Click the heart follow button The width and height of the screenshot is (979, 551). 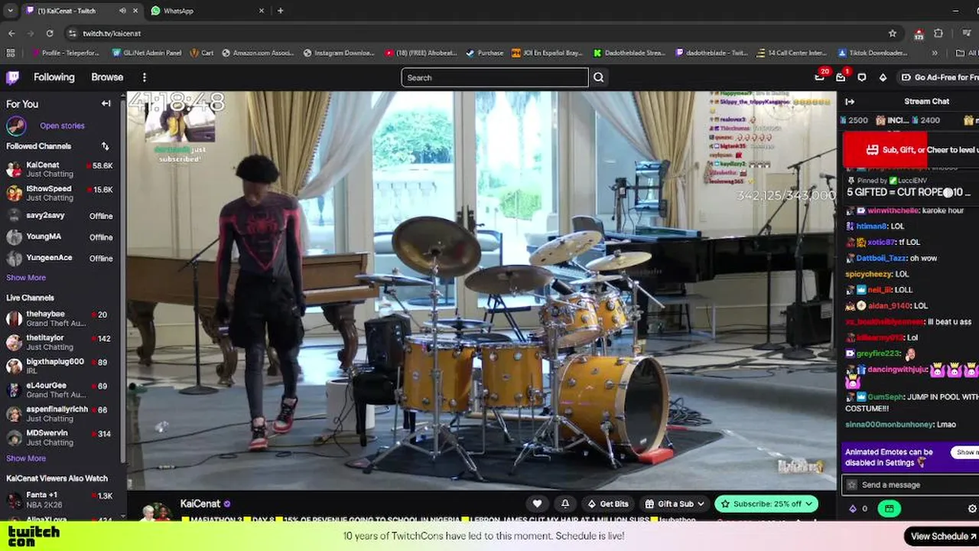(537, 504)
